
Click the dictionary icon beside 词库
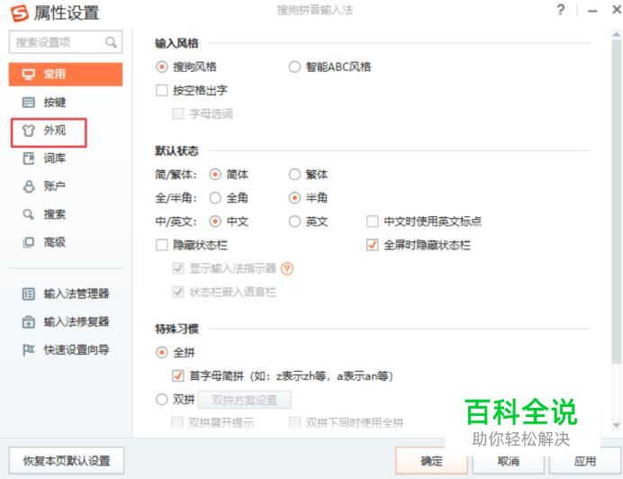coord(28,158)
